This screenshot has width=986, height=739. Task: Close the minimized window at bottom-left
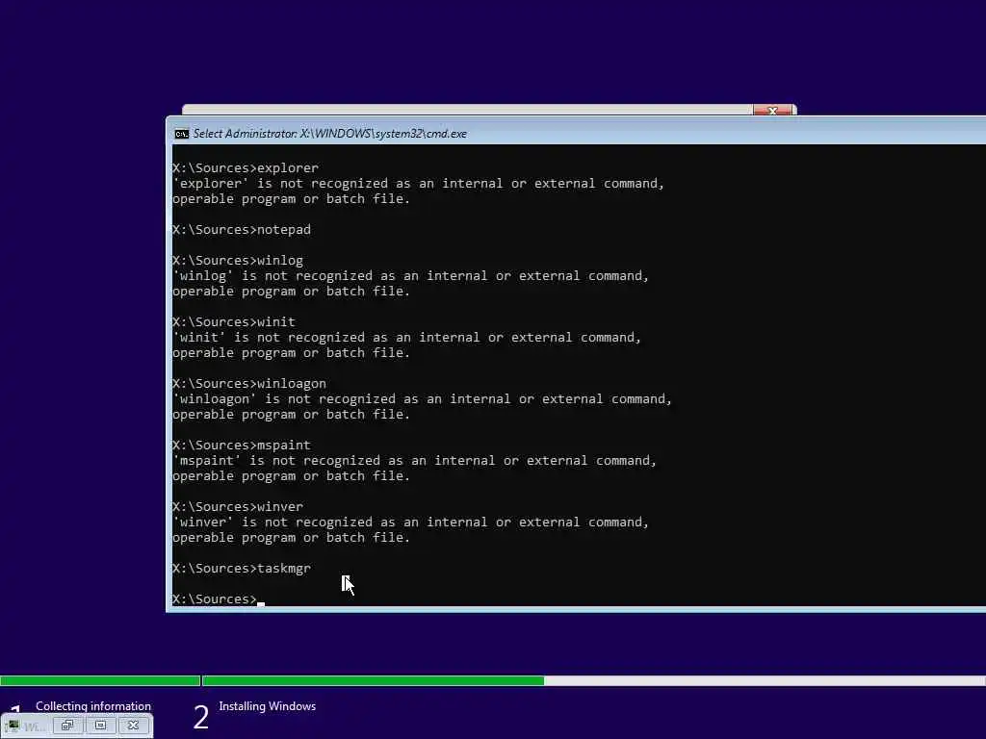133,726
